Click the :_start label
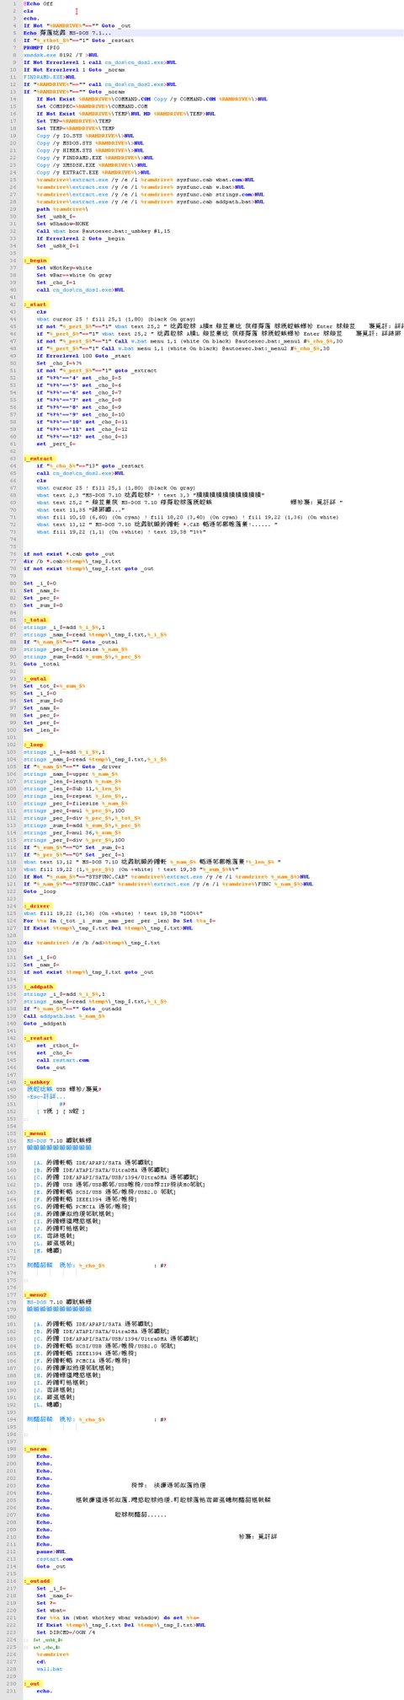 point(35,304)
